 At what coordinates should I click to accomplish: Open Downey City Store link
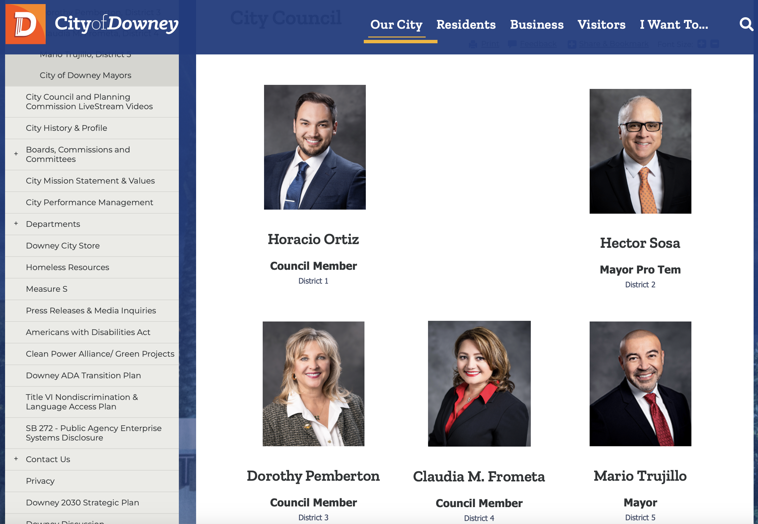click(63, 246)
